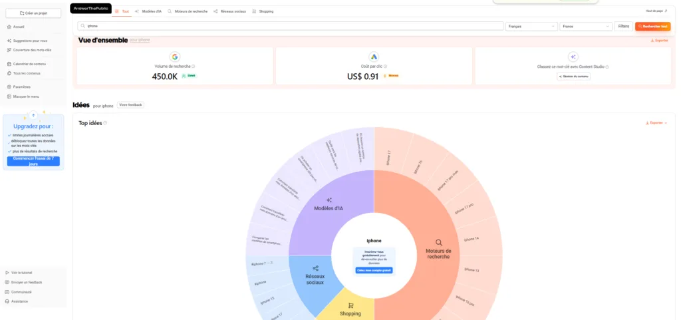Click the green Élevé badge beside volume
Screen dimensions: 681x320
(x=190, y=76)
